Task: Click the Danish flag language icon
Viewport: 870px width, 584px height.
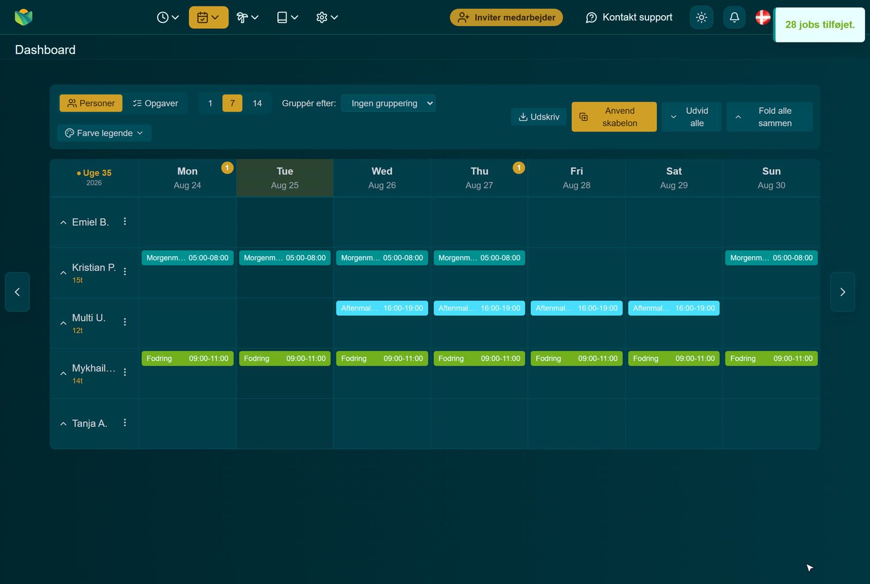Action: click(x=763, y=17)
